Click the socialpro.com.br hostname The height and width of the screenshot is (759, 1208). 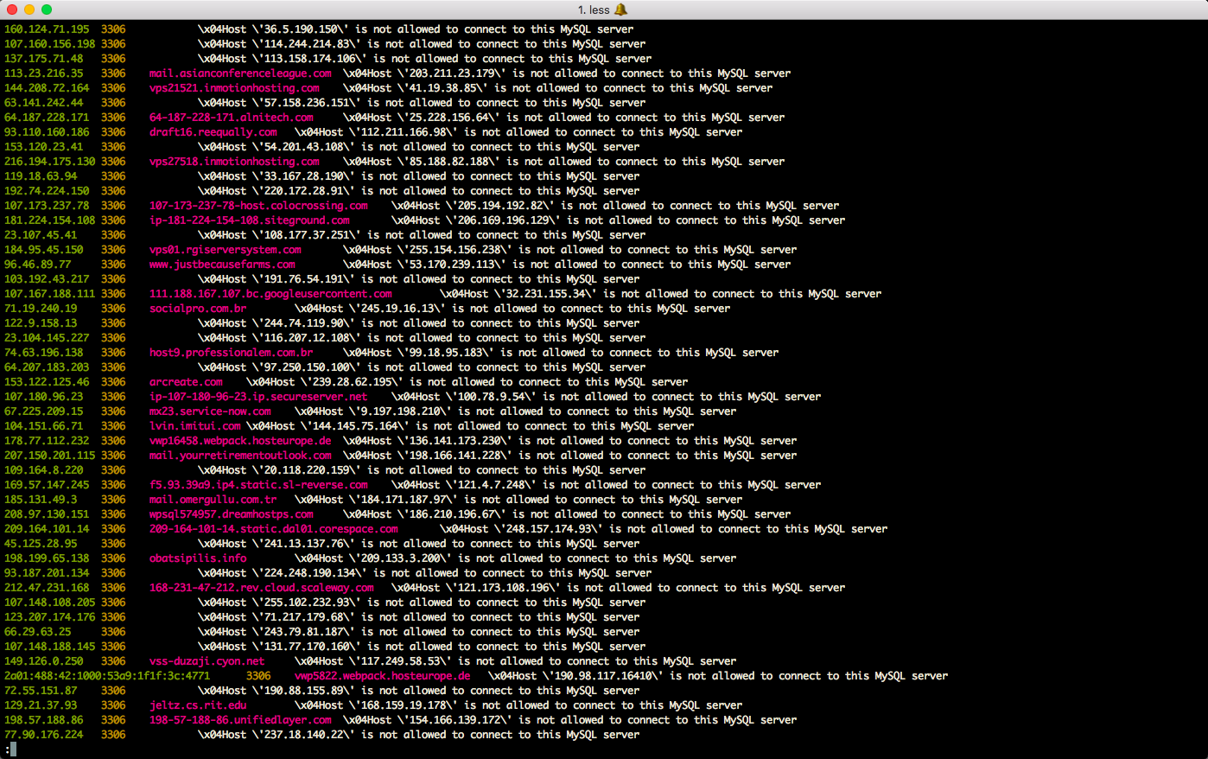pos(198,309)
